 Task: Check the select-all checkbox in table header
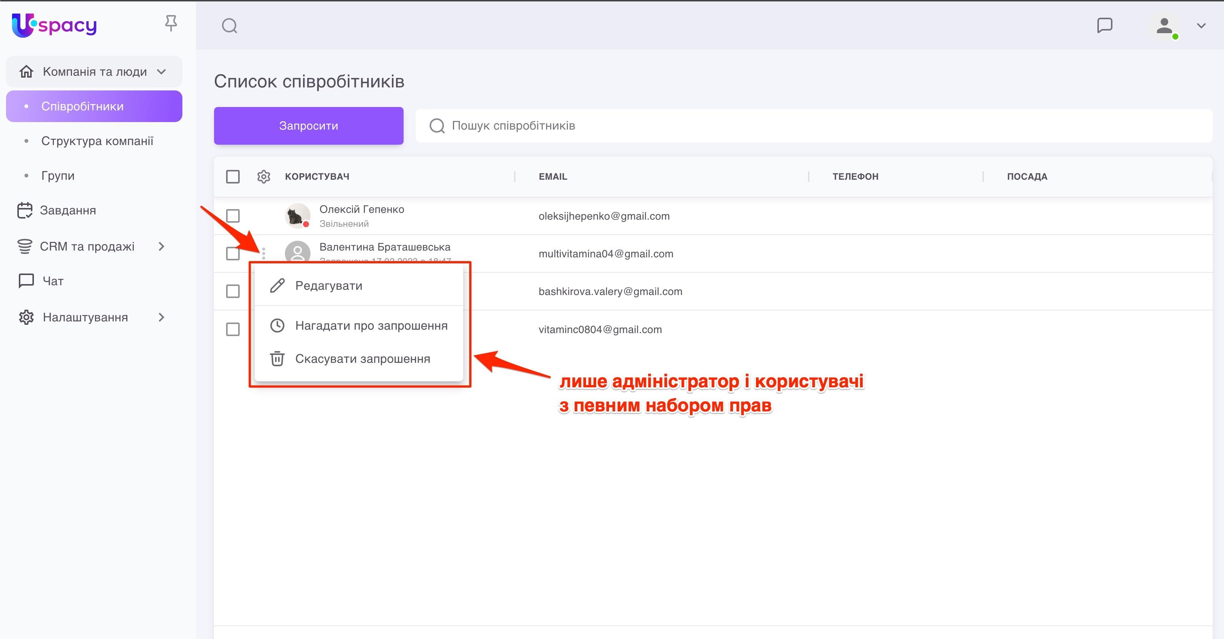pos(233,176)
